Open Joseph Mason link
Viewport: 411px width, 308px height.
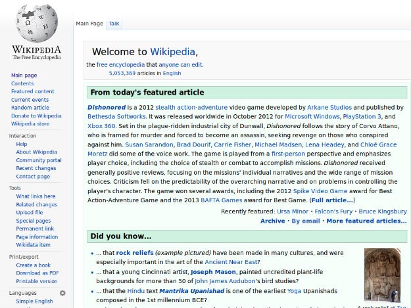pos(213,272)
